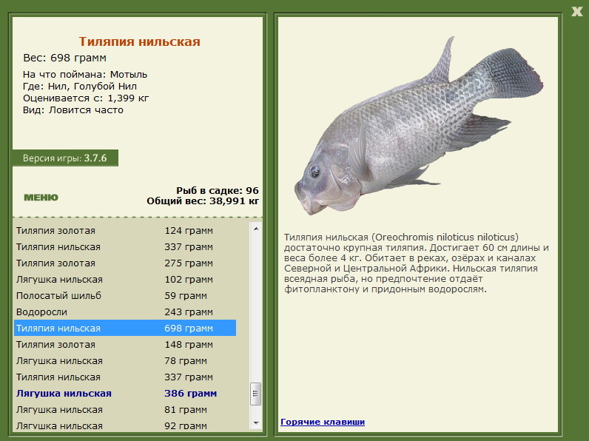Click the Версия игры: 3.7.6 label
This screenshot has height=441, width=589.
[x=65, y=158]
